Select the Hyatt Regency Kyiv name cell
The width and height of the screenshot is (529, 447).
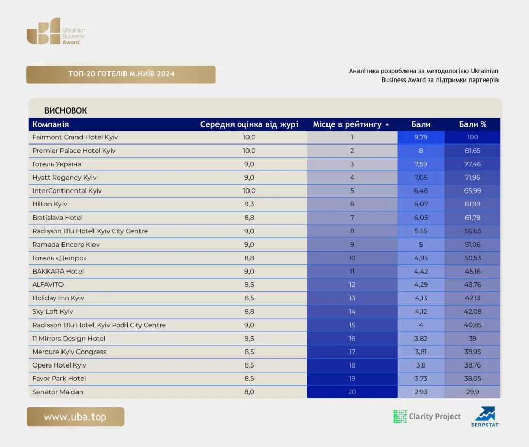[x=64, y=178]
